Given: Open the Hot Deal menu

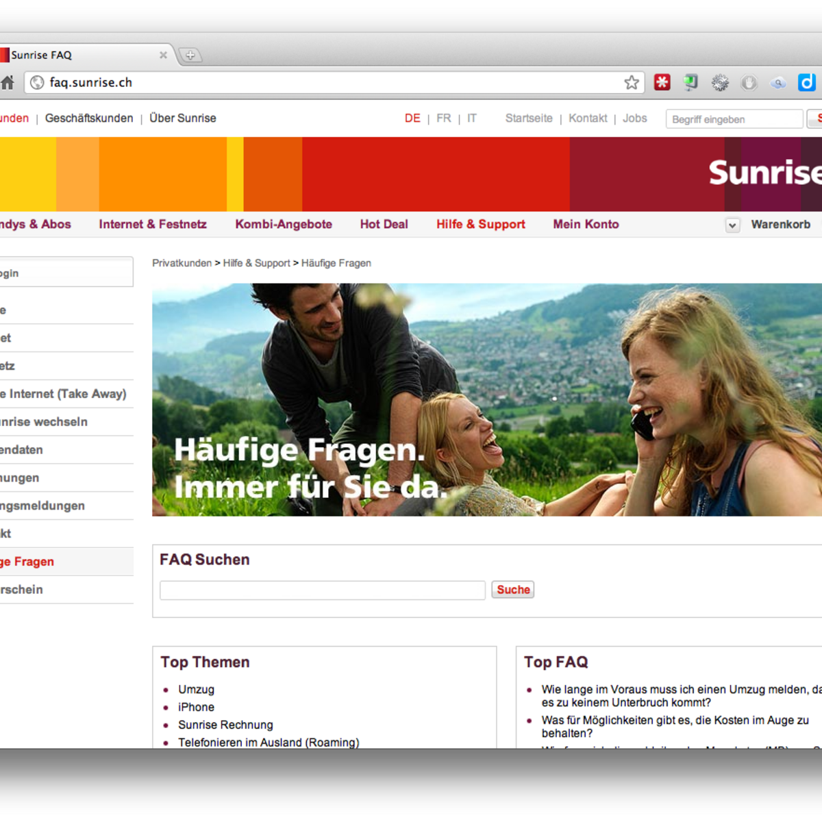Looking at the screenshot, I should tap(384, 224).
